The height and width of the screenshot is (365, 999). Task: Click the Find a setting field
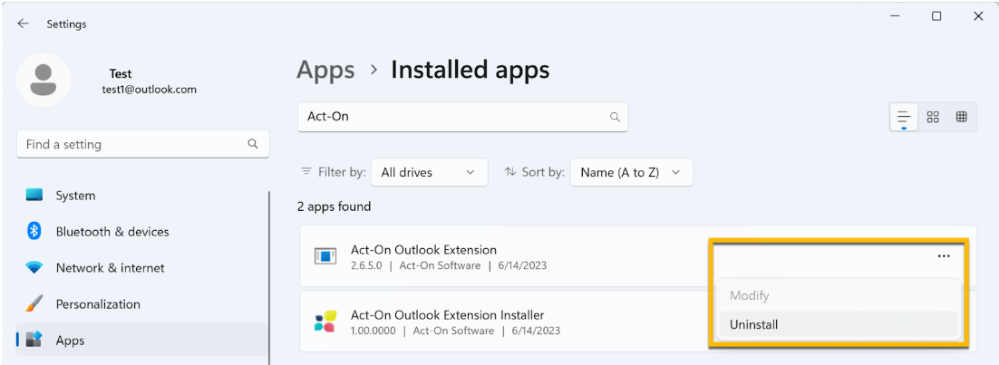[x=142, y=144]
